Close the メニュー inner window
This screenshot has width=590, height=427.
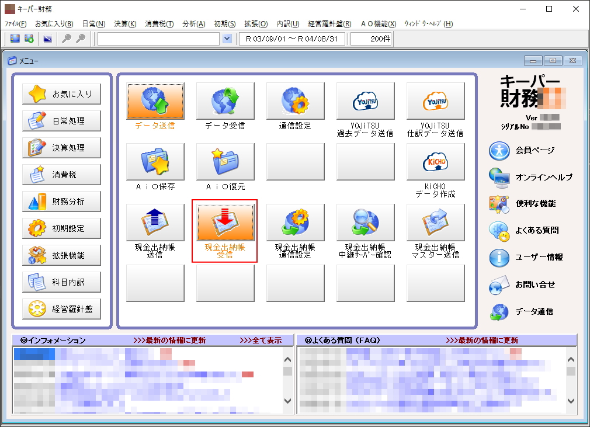click(x=572, y=61)
